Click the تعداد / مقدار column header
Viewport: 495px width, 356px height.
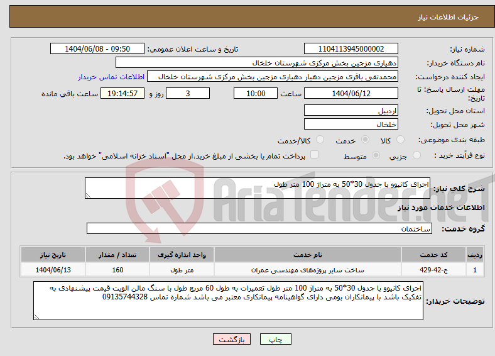coord(117,255)
